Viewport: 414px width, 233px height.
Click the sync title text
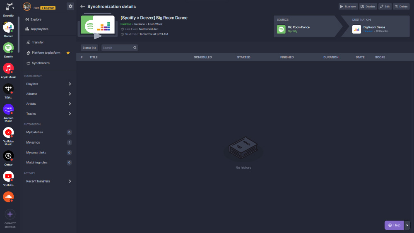pyautogui.click(x=154, y=18)
